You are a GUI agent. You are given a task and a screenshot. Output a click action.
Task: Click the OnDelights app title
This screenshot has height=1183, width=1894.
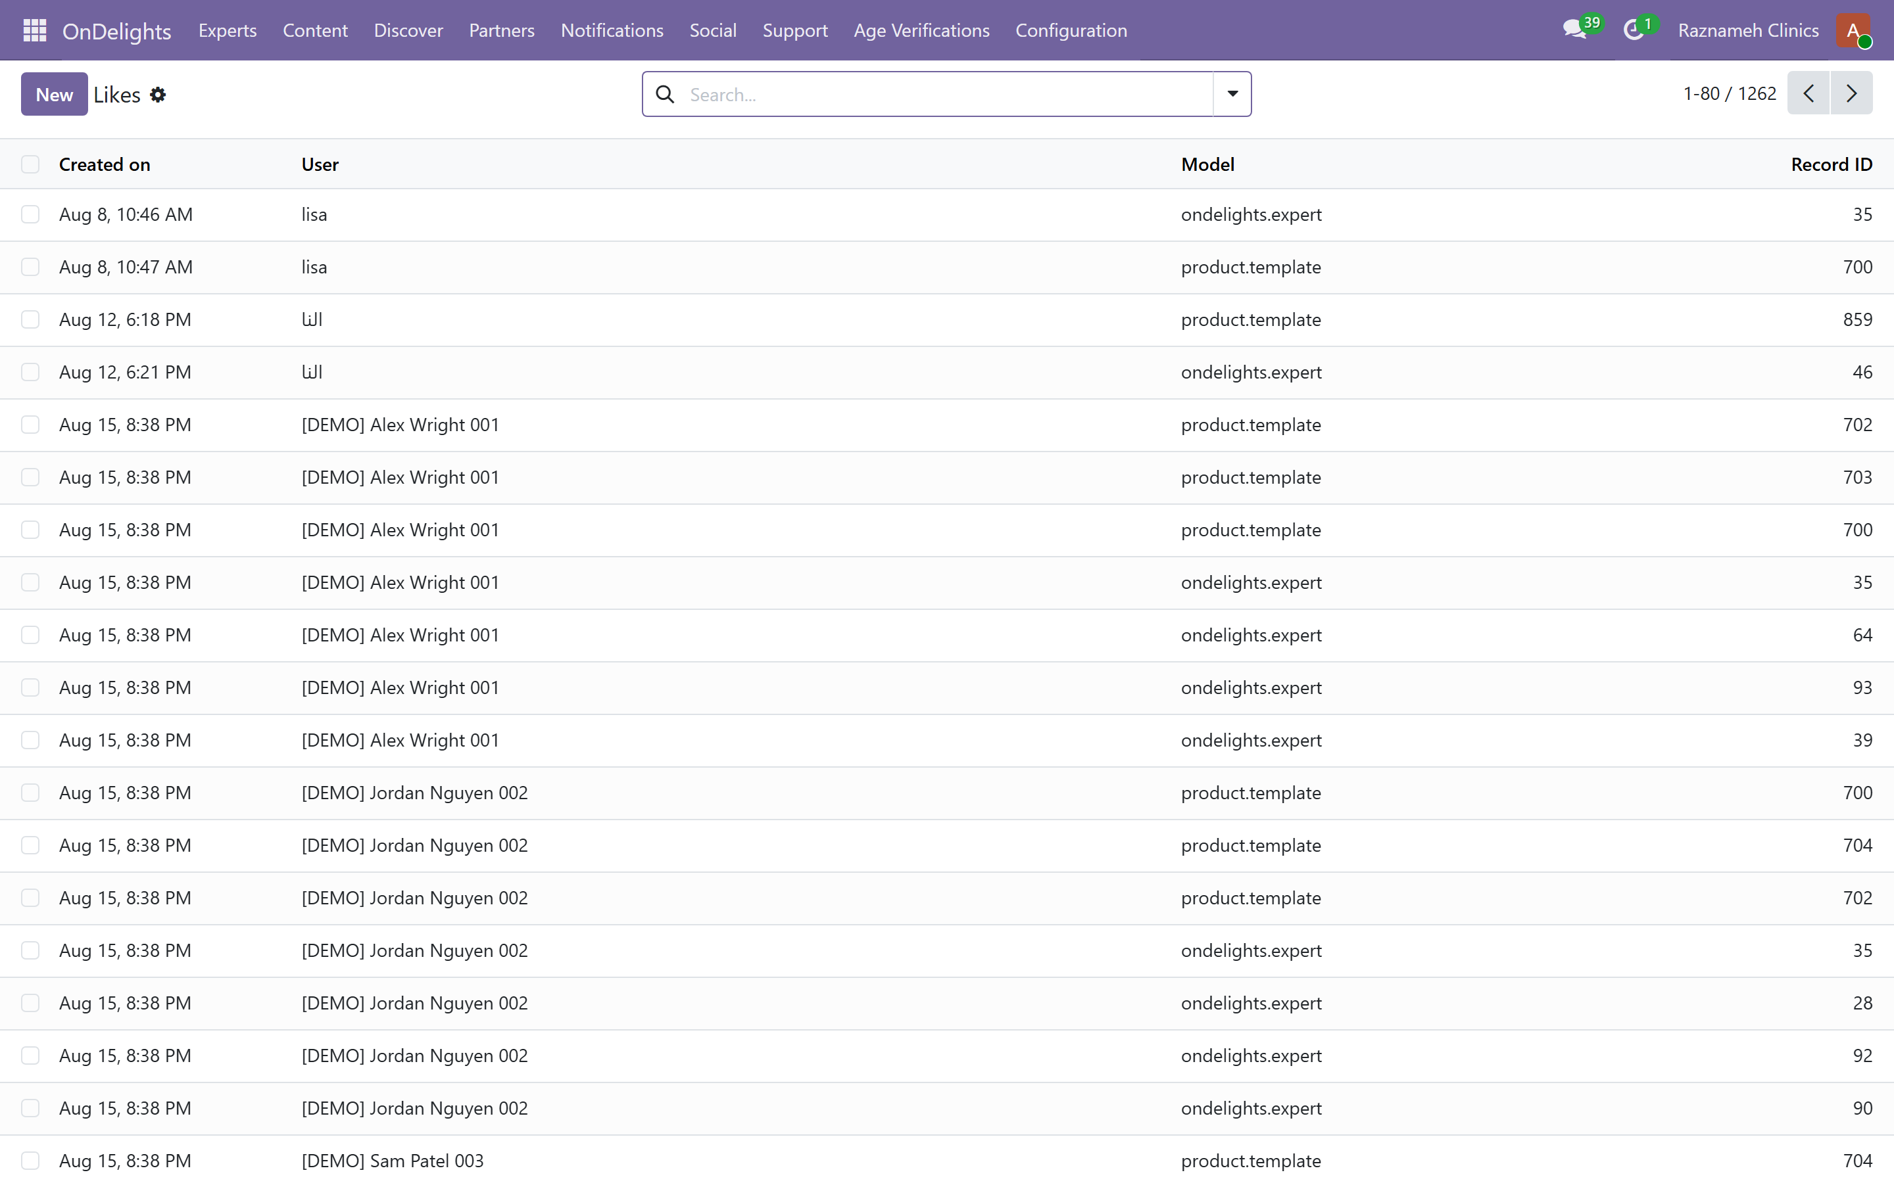tap(116, 30)
